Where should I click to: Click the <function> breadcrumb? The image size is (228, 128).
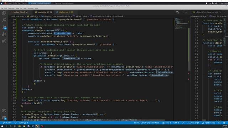[80, 16]
